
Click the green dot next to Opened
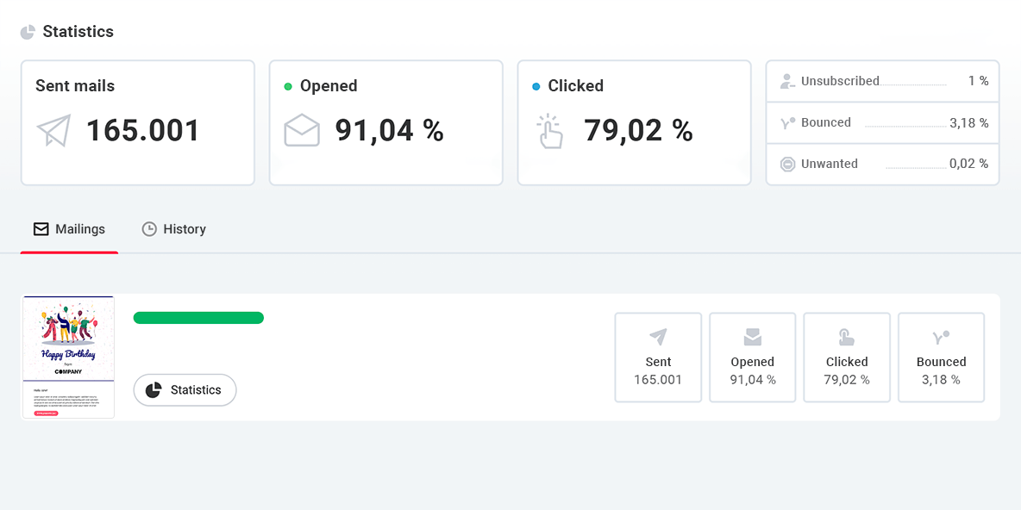click(x=288, y=86)
